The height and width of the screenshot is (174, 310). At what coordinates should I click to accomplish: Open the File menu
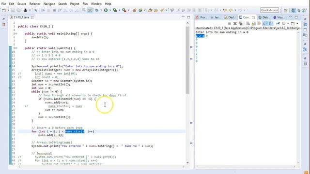tap(3, 4)
